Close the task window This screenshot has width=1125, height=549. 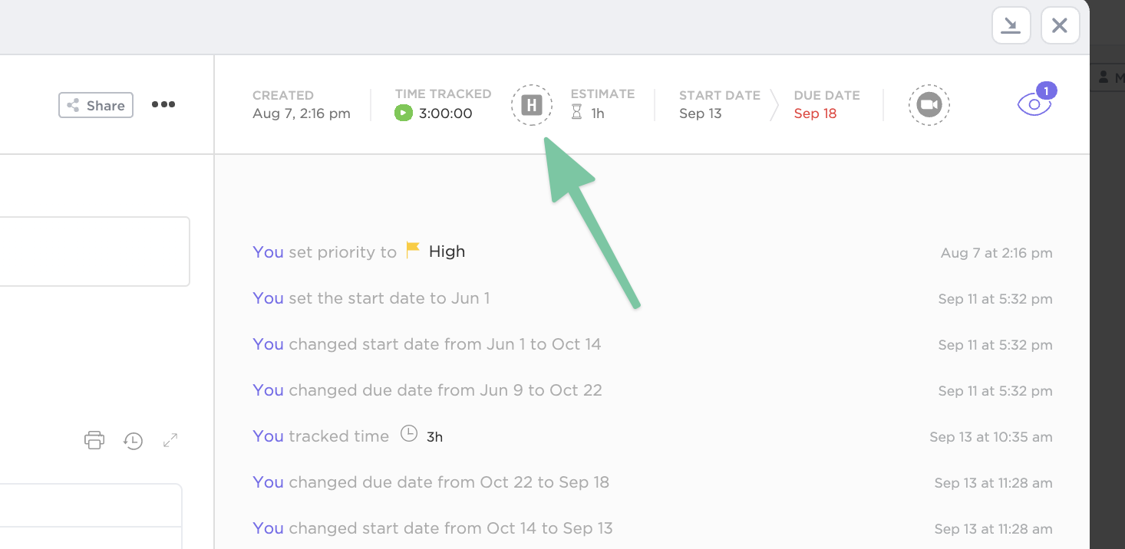pyautogui.click(x=1060, y=26)
